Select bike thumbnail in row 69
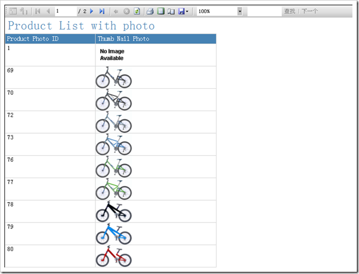This screenshot has width=359, height=274. (113, 77)
